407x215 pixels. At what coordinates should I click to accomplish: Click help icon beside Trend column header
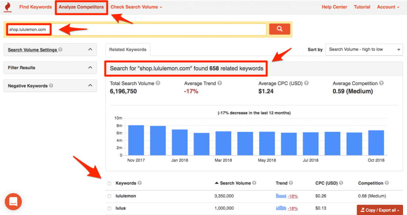[291, 183]
